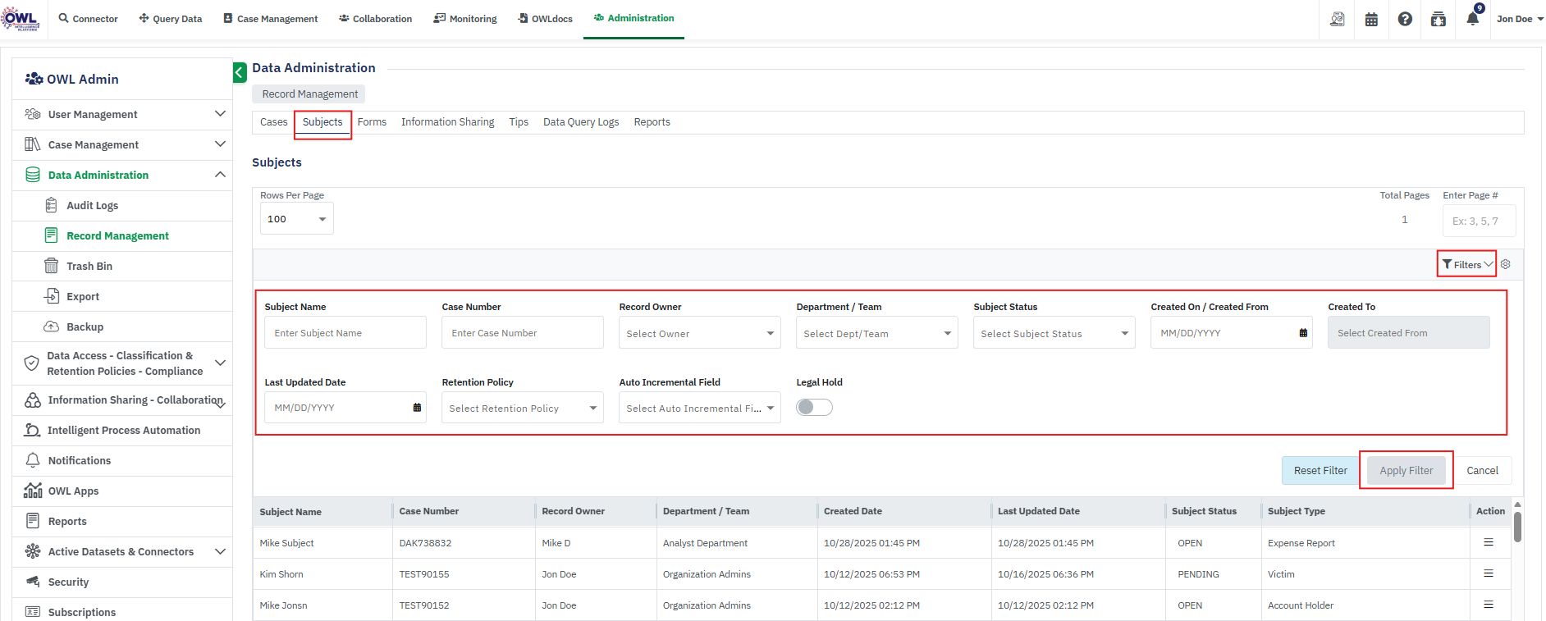This screenshot has height=621, width=1546.
Task: Open the Case Management top menu
Action: [271, 19]
